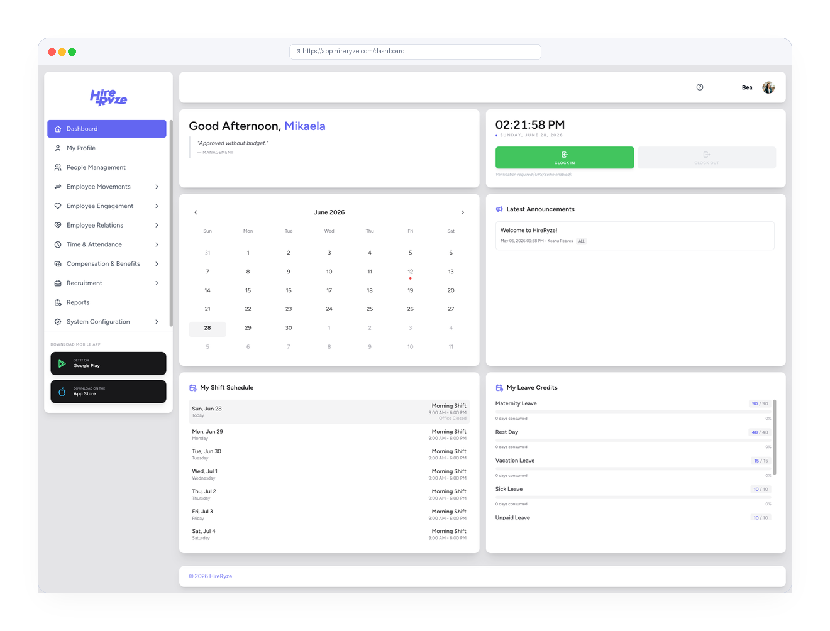This screenshot has height=631, width=830.
Task: Select today, June 28, on calendar
Action: (207, 328)
